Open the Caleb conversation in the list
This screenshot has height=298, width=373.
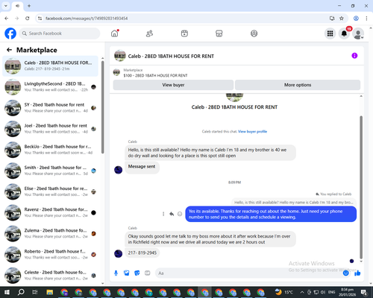[50, 66]
